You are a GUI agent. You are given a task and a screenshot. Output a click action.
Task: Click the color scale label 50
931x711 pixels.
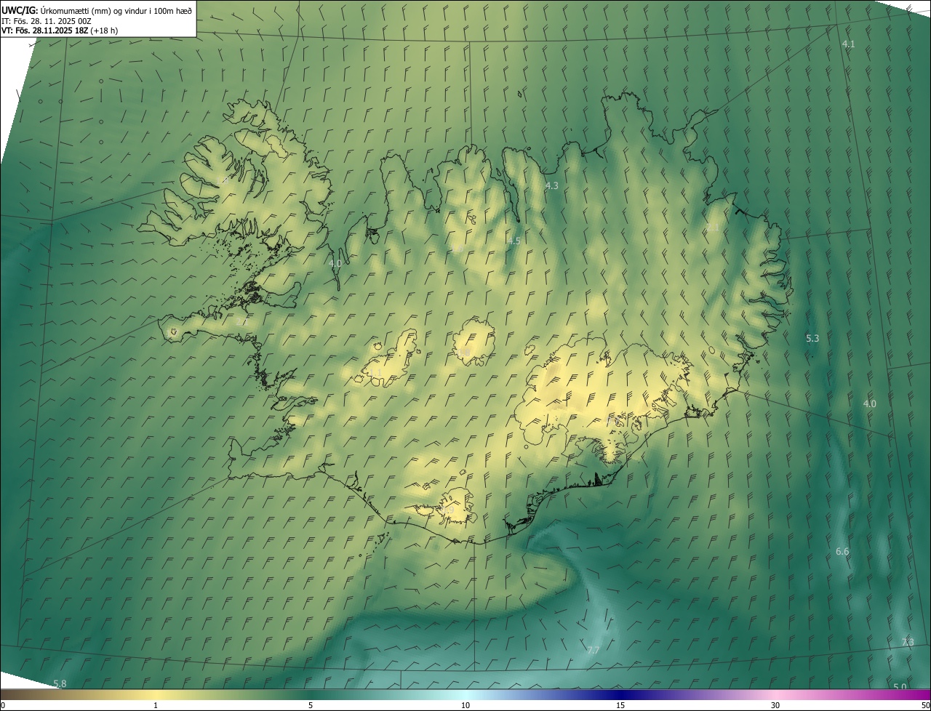(x=926, y=706)
